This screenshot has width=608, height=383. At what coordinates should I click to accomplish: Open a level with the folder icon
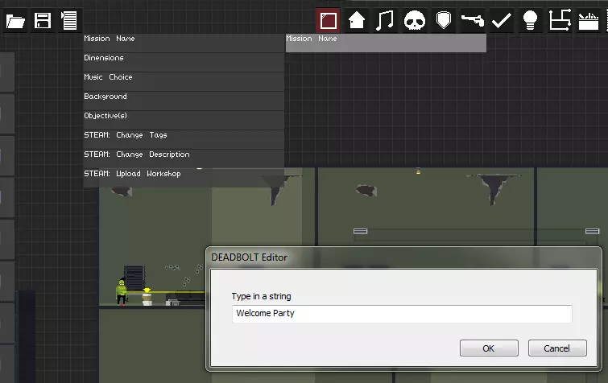15,21
